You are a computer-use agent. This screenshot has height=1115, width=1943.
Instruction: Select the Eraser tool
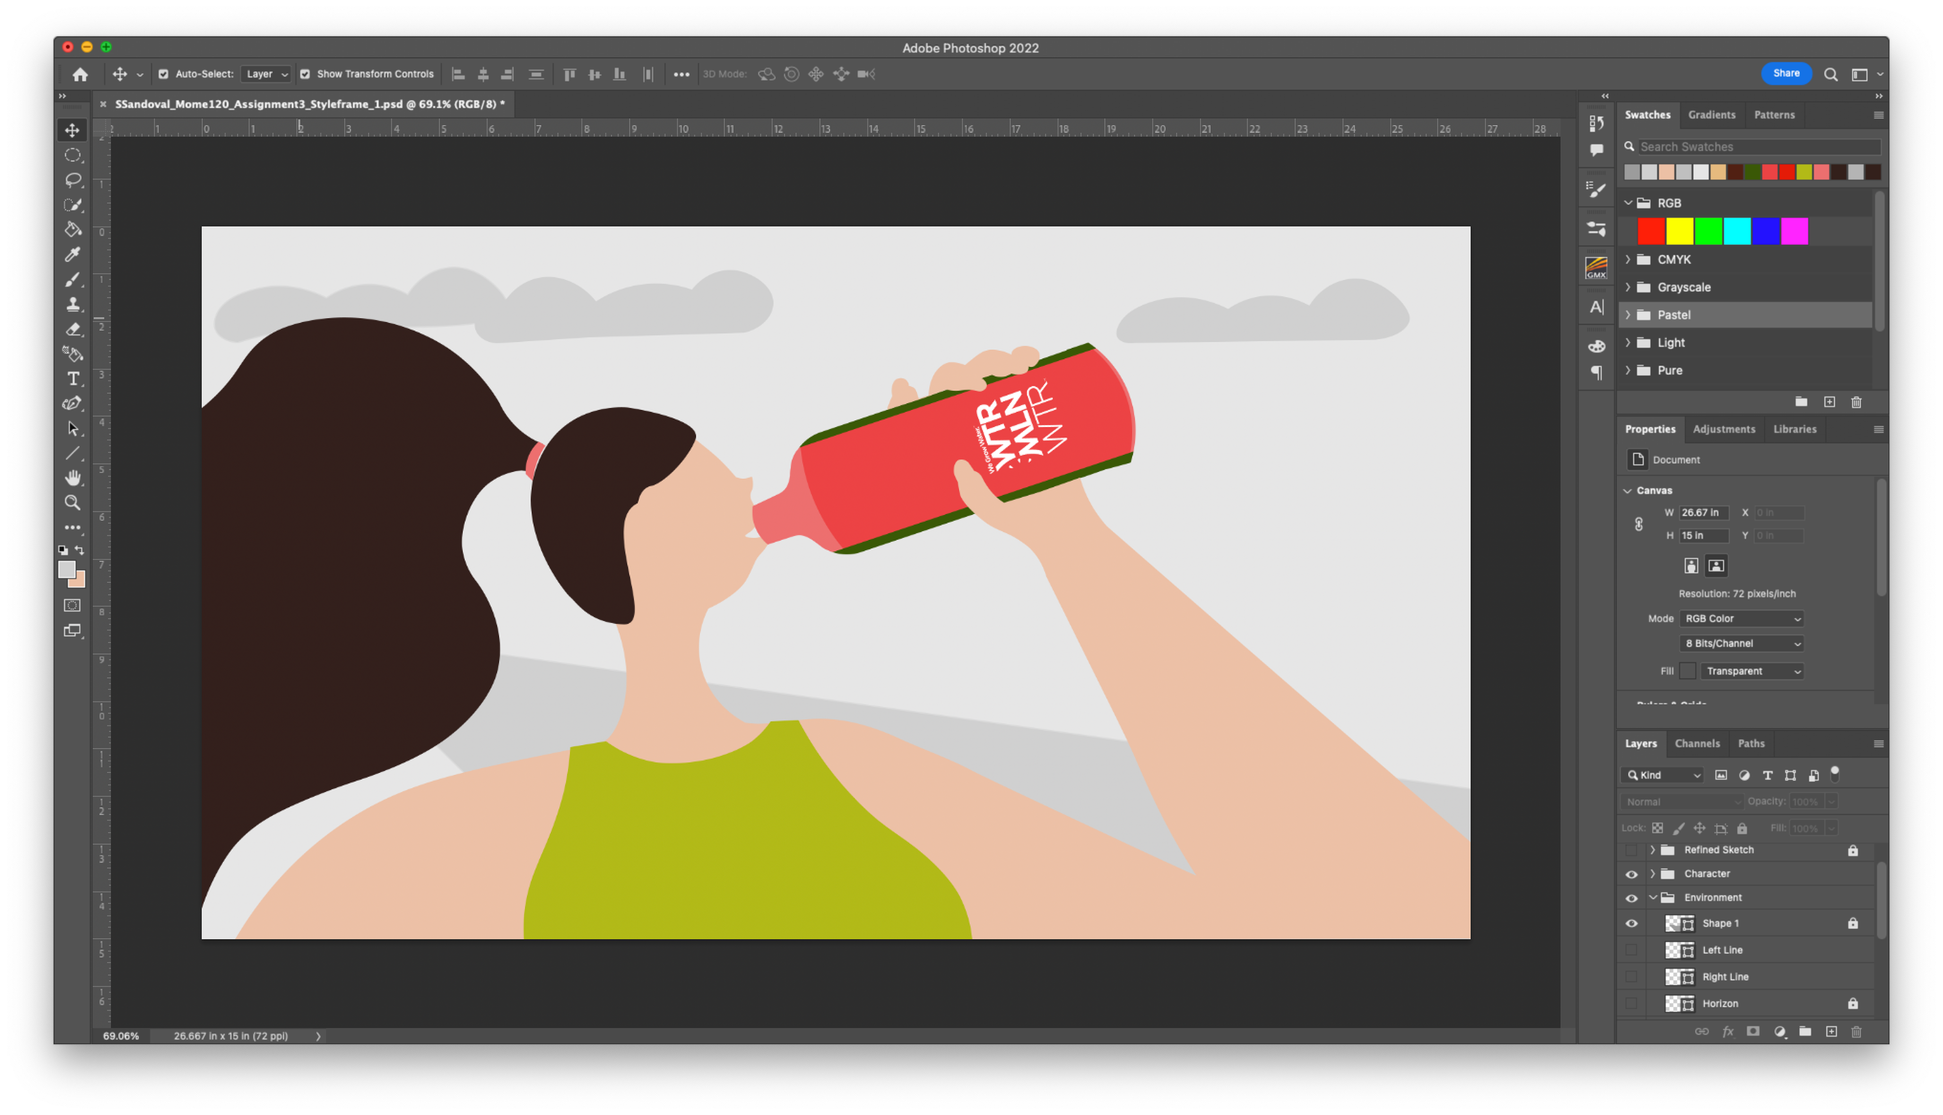[73, 329]
